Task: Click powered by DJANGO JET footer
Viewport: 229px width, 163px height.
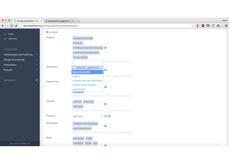Action: (20, 144)
